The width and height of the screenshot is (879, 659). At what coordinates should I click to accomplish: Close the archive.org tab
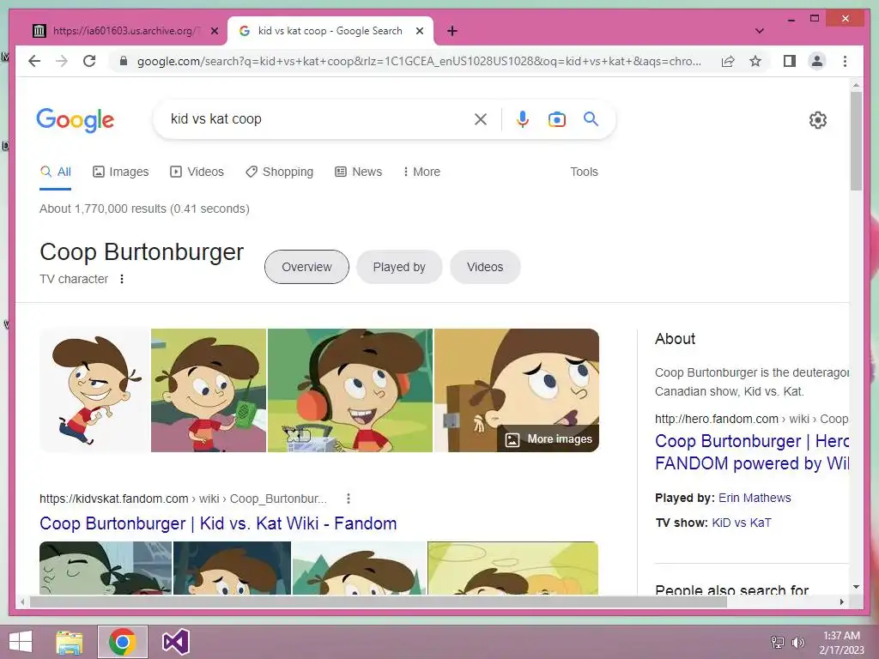coord(214,31)
